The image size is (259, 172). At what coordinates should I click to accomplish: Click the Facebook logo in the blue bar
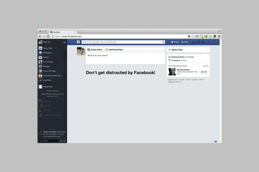78,42
